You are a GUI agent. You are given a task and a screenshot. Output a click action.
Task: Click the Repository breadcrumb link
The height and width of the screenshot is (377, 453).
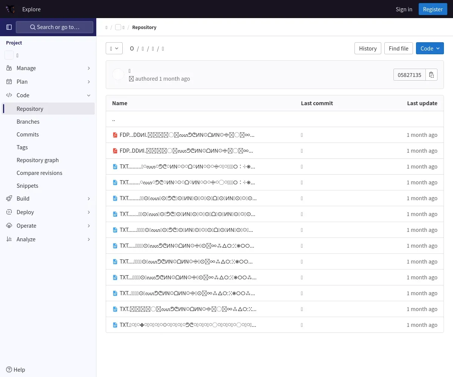(x=144, y=27)
